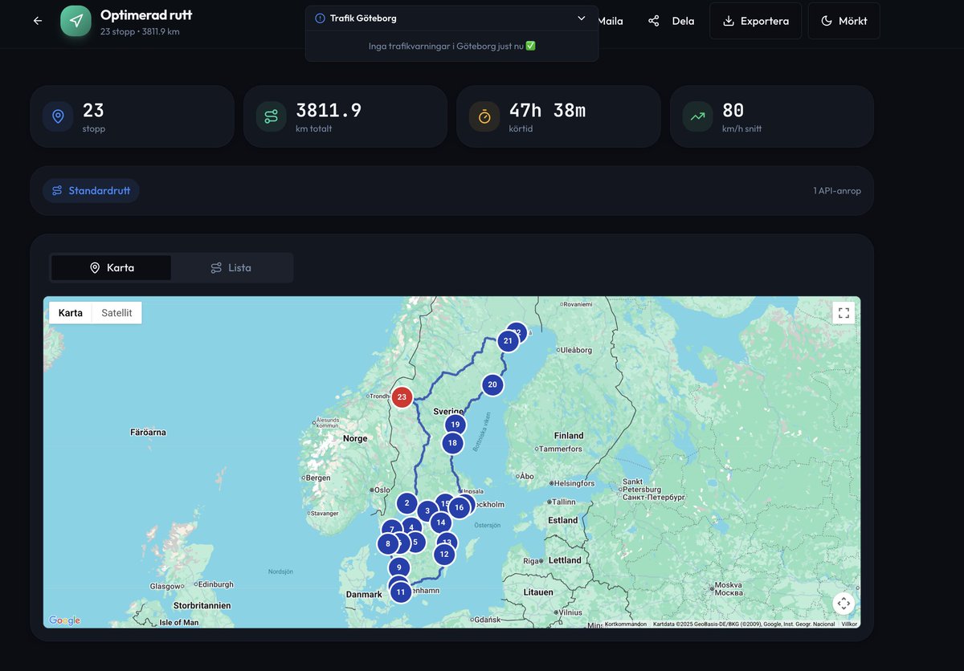Select the Standardrutt option
Image resolution: width=964 pixels, height=671 pixels.
(x=91, y=190)
